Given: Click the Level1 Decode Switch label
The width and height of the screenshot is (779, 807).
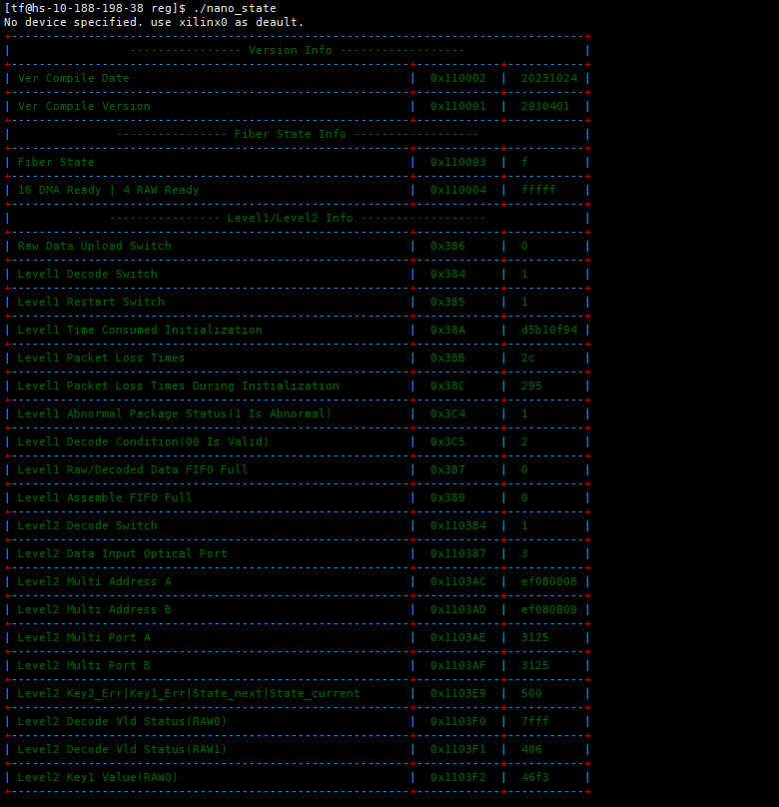Looking at the screenshot, I should click(87, 274).
